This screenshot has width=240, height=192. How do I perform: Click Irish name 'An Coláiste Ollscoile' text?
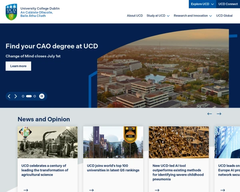click(36, 12)
